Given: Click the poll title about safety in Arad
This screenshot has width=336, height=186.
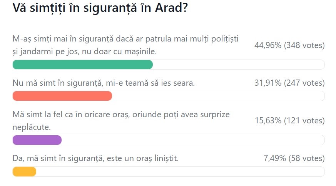Looking at the screenshot, I should coord(100,8).
